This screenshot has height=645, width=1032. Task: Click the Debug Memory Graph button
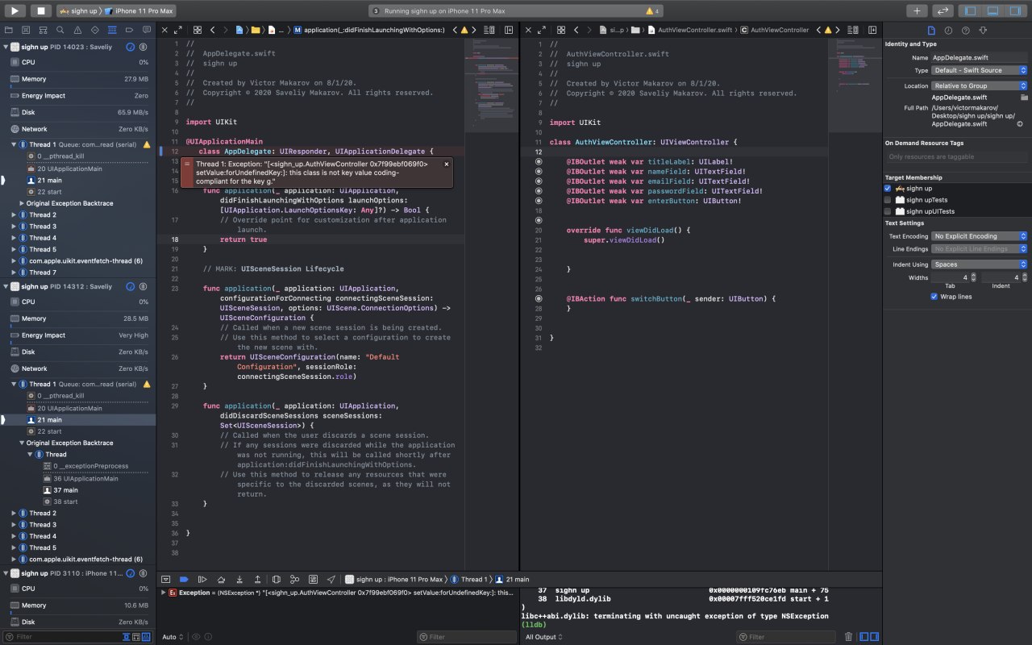[x=294, y=579]
